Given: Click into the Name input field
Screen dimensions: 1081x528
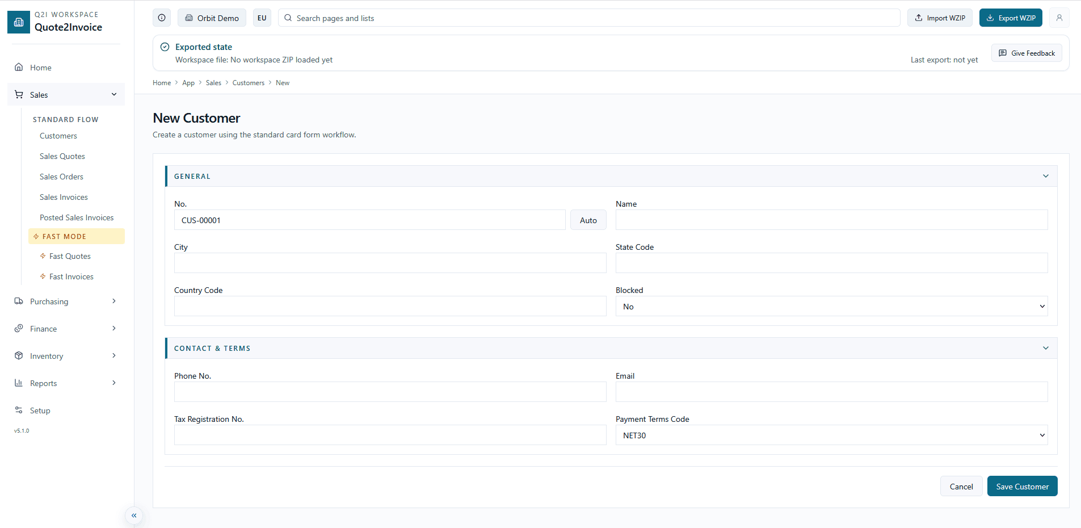Looking at the screenshot, I should click(831, 220).
